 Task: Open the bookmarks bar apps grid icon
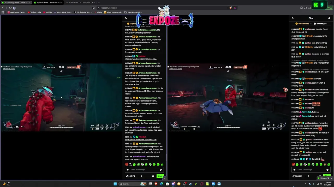pyautogui.click(x=3, y=12)
